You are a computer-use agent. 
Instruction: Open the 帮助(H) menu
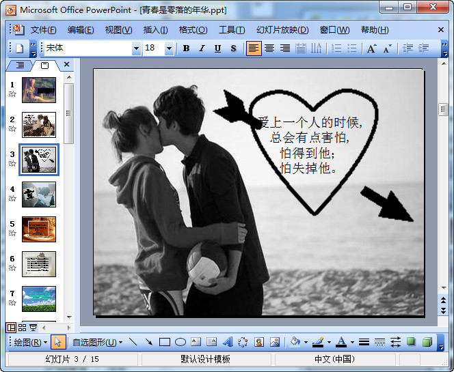[x=375, y=30]
